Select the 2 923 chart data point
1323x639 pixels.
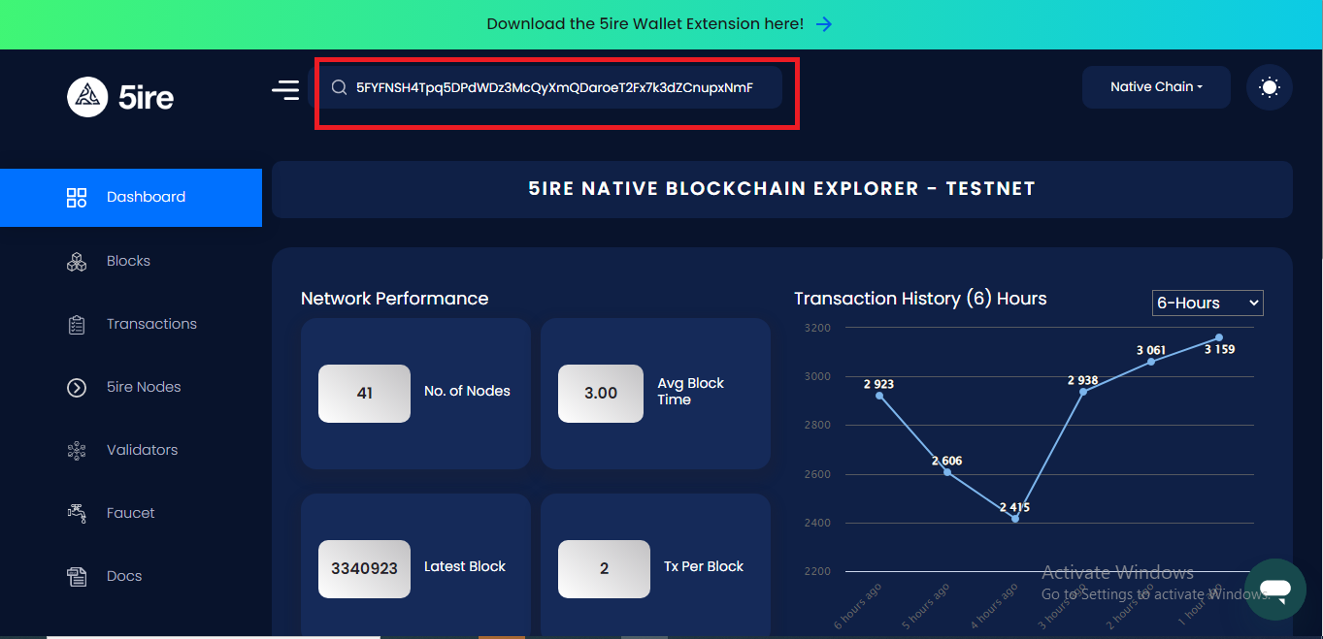tap(879, 396)
